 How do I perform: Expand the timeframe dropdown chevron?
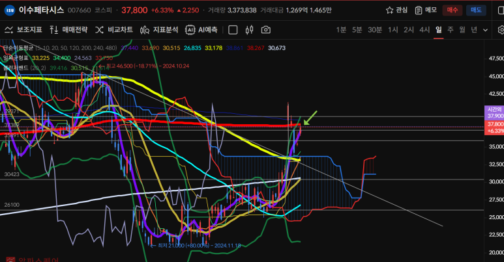pos(485,30)
